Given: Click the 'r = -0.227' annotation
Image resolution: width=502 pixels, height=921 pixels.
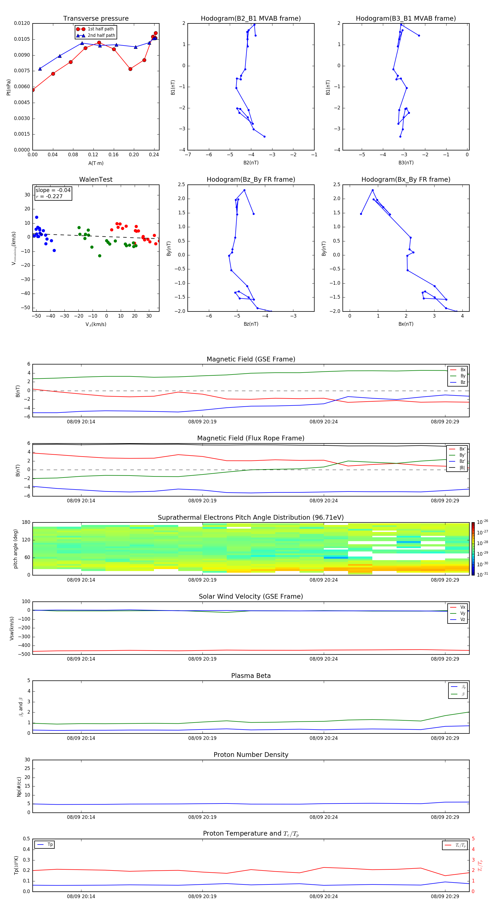Looking at the screenshot, I should (49, 196).
